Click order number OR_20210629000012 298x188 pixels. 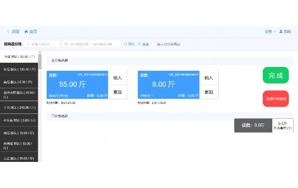92,75
